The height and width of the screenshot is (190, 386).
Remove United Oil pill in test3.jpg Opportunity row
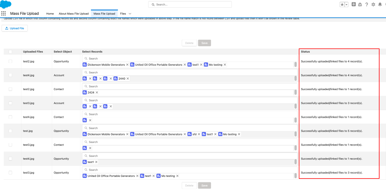pos(137,176)
